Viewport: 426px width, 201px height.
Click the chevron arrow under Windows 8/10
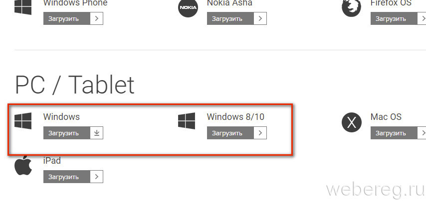tap(260, 133)
